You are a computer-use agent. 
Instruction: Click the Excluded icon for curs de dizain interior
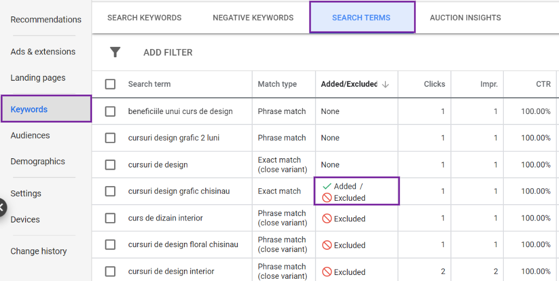(x=326, y=218)
